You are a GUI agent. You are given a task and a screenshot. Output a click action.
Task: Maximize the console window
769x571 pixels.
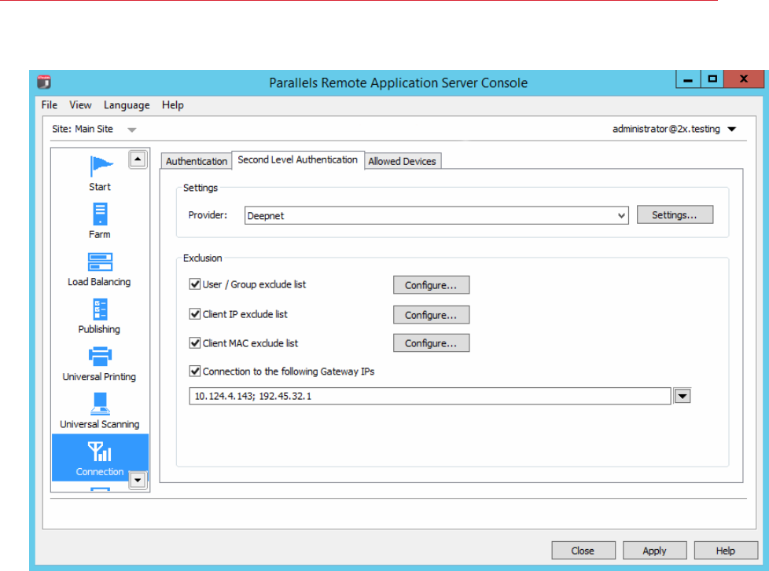coord(712,79)
